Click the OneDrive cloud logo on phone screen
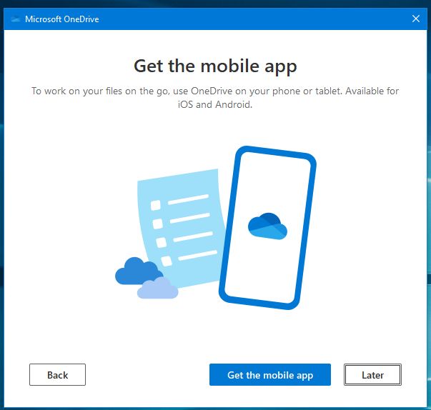Image resolution: width=431 pixels, height=410 pixels. pos(267,226)
